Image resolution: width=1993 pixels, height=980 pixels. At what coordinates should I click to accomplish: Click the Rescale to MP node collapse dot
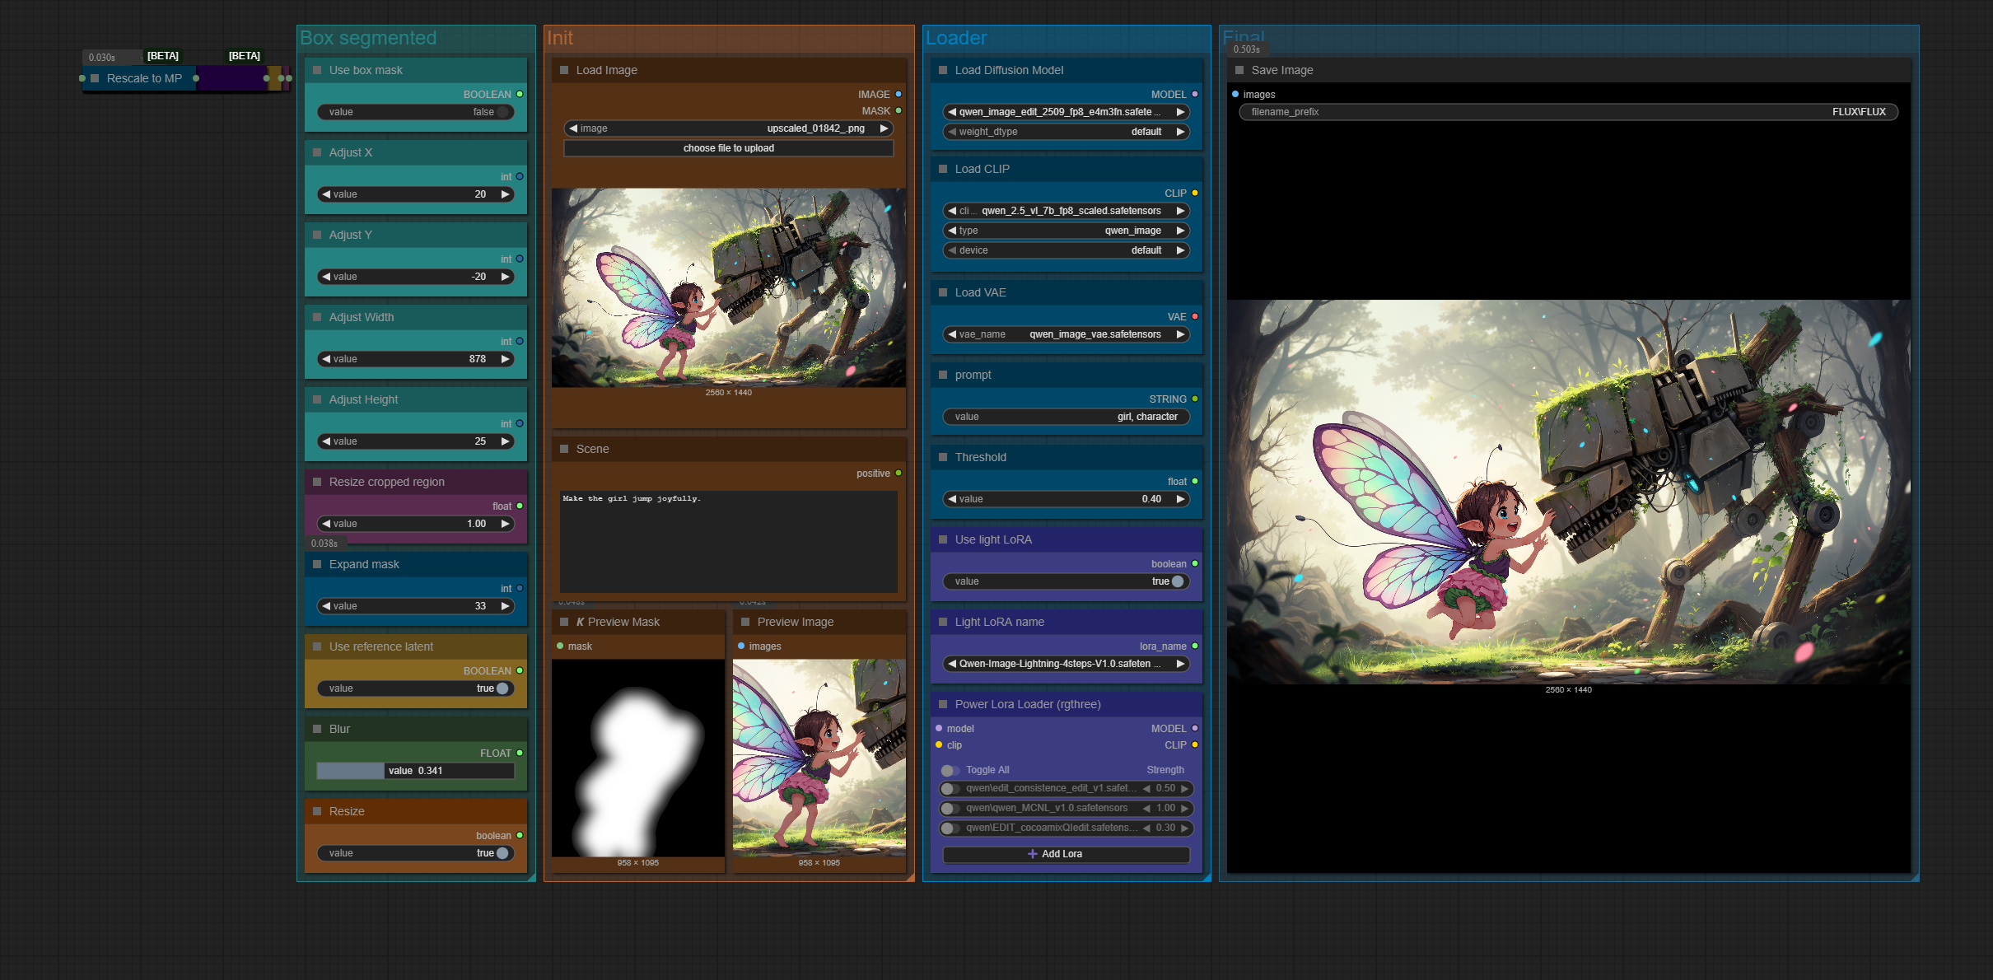95,78
